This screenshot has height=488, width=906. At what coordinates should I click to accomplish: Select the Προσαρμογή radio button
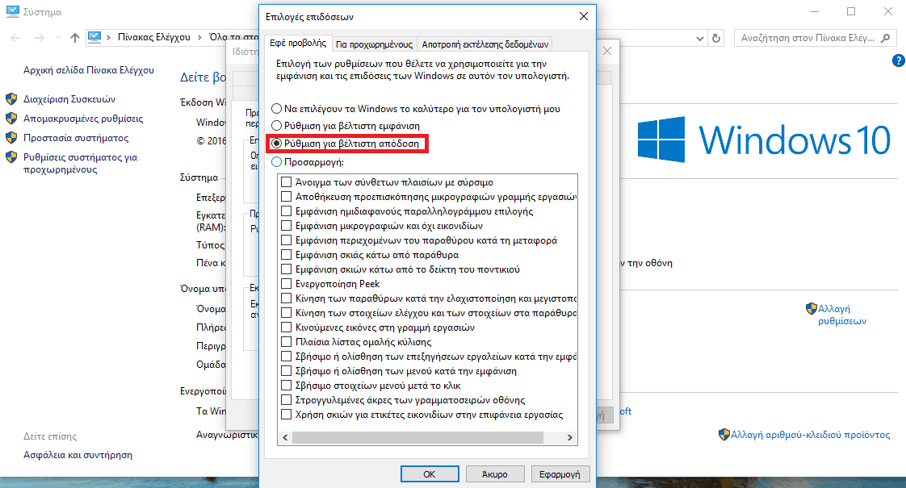(x=277, y=162)
